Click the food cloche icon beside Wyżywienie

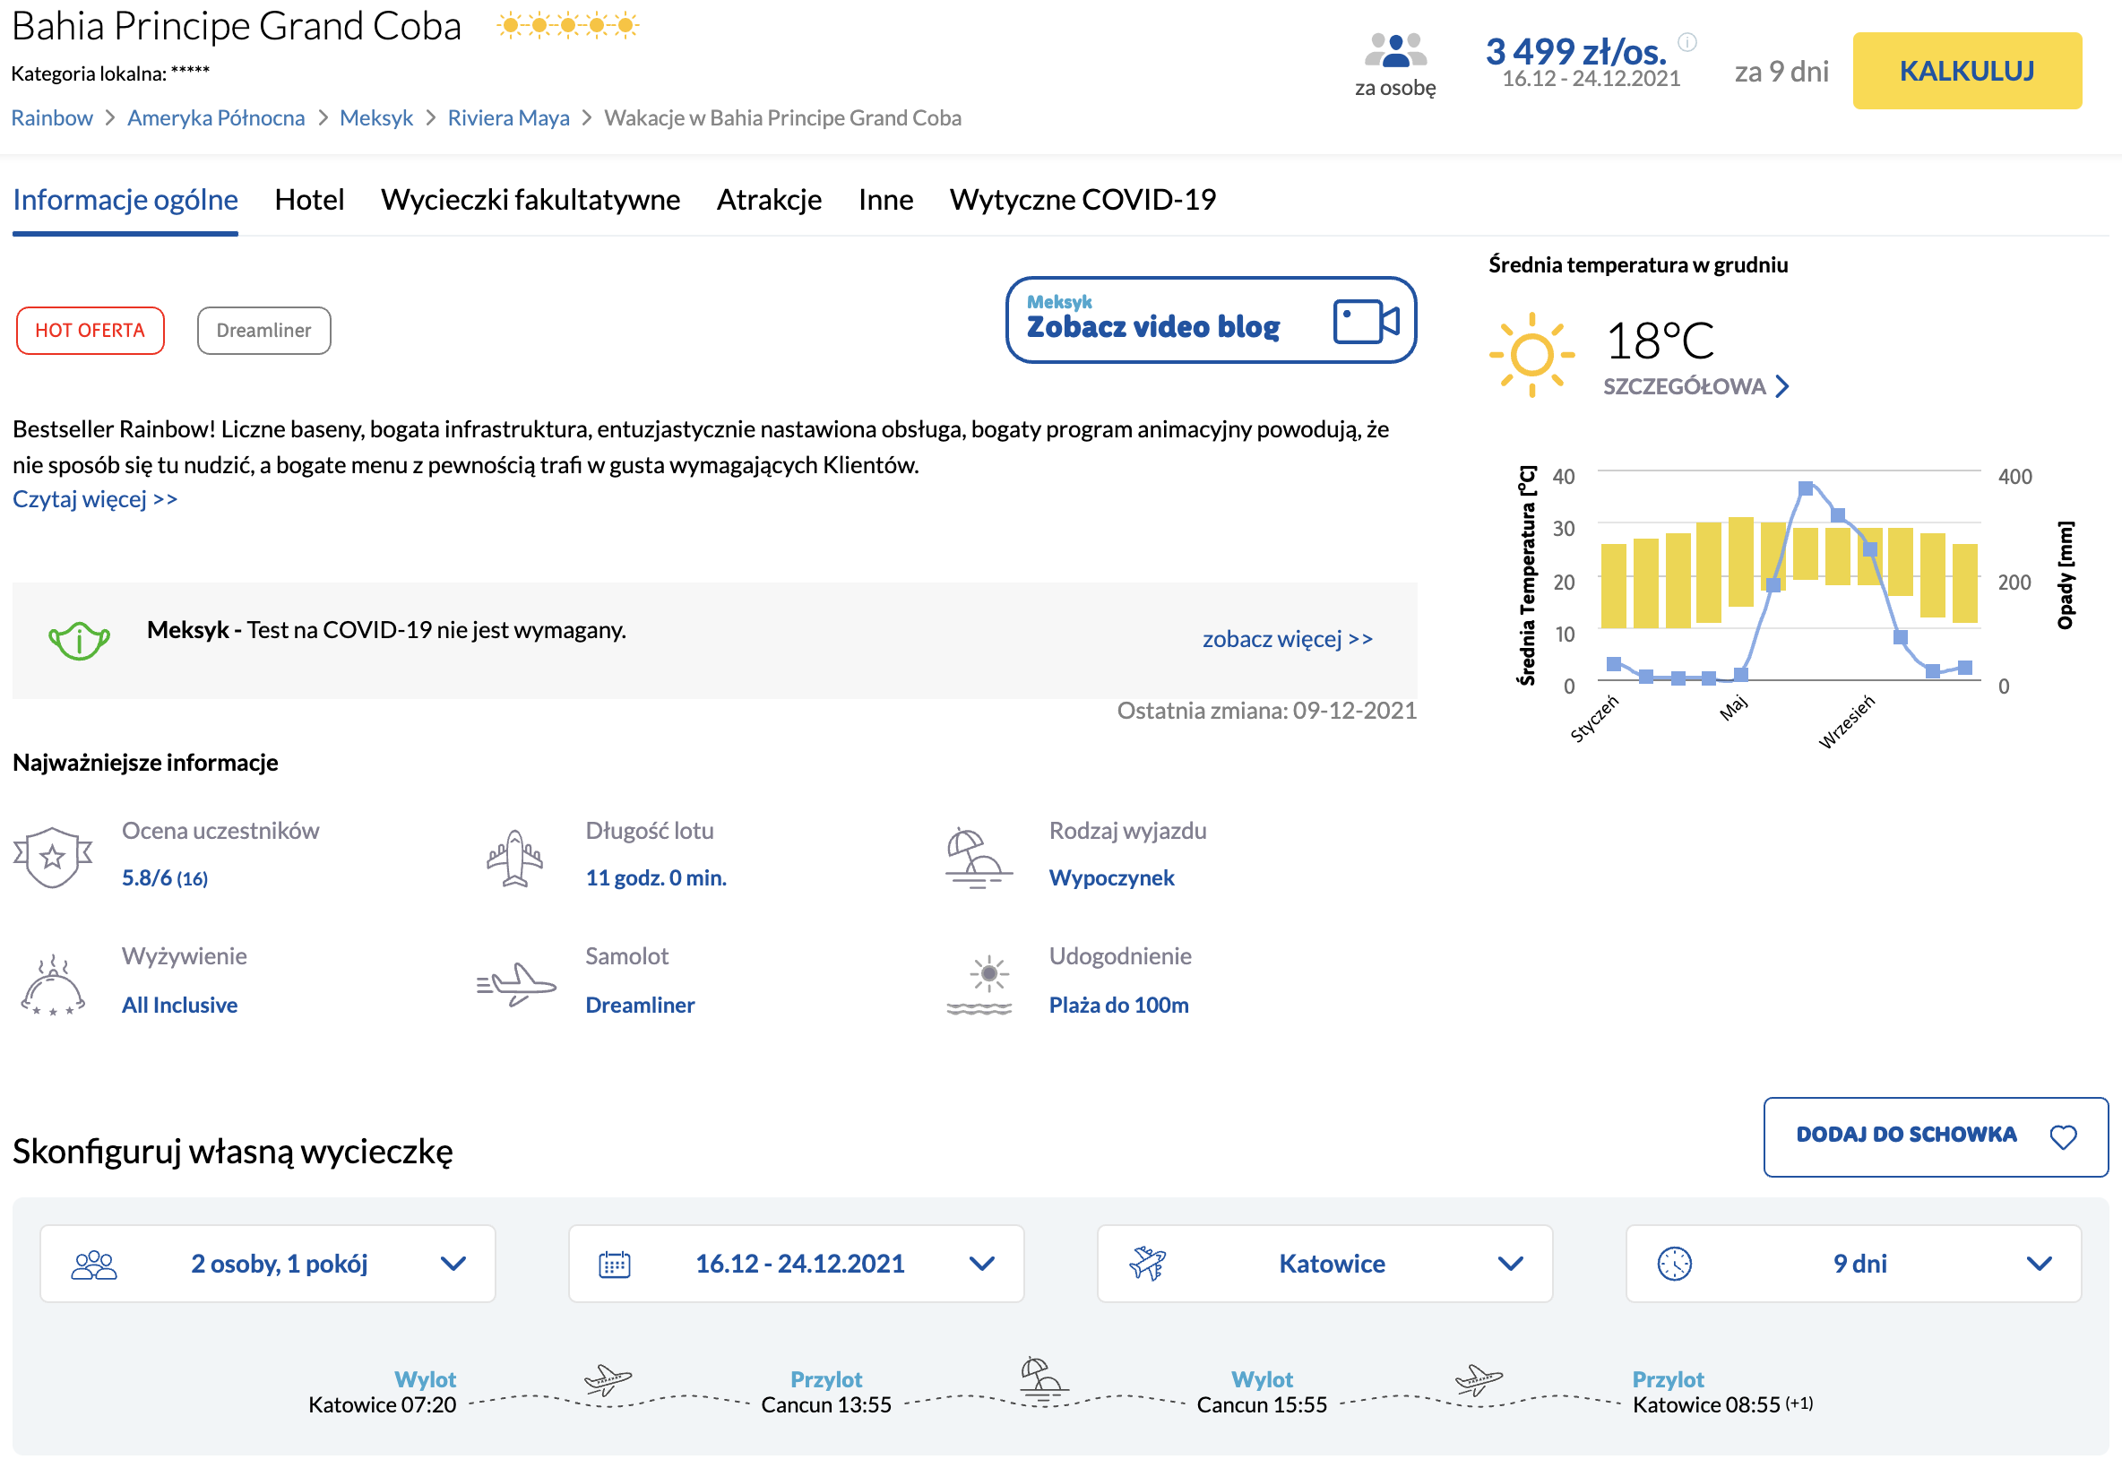[52, 985]
